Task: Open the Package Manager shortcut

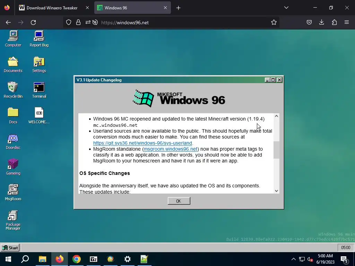Action: pyautogui.click(x=13, y=220)
